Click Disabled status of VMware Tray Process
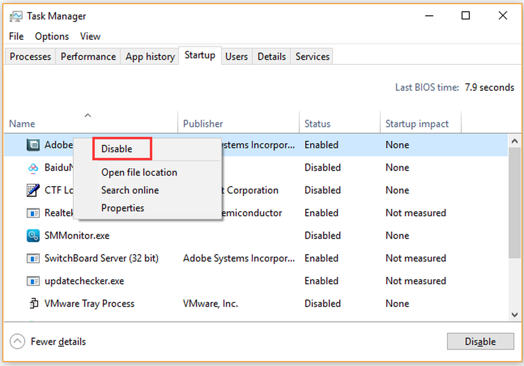Image resolution: width=524 pixels, height=366 pixels. coord(323,304)
